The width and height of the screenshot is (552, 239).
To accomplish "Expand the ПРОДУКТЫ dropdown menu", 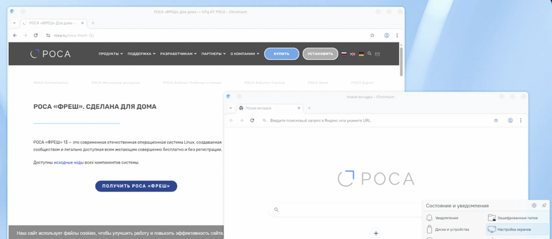I will (111, 54).
